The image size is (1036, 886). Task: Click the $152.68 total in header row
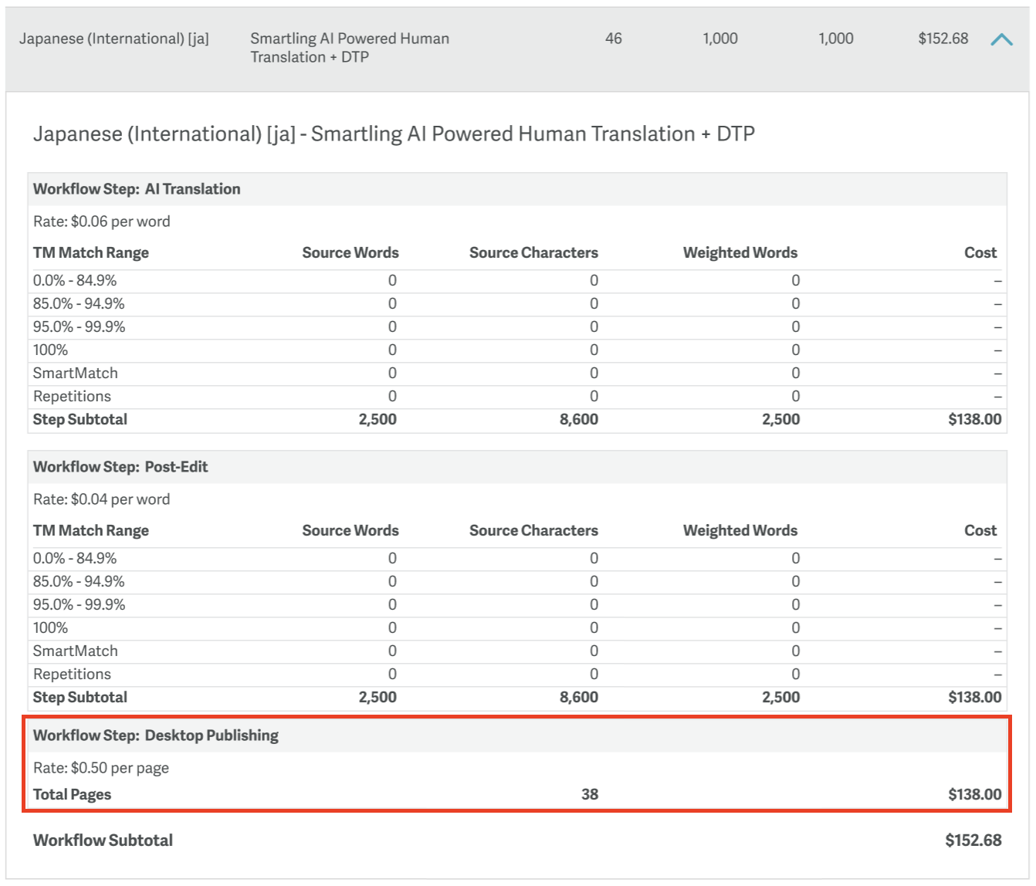point(943,39)
